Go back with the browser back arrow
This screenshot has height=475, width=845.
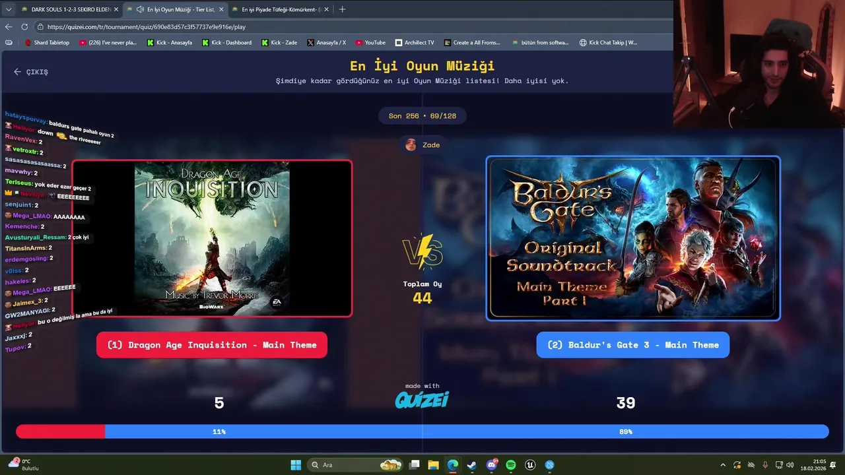pyautogui.click(x=9, y=27)
